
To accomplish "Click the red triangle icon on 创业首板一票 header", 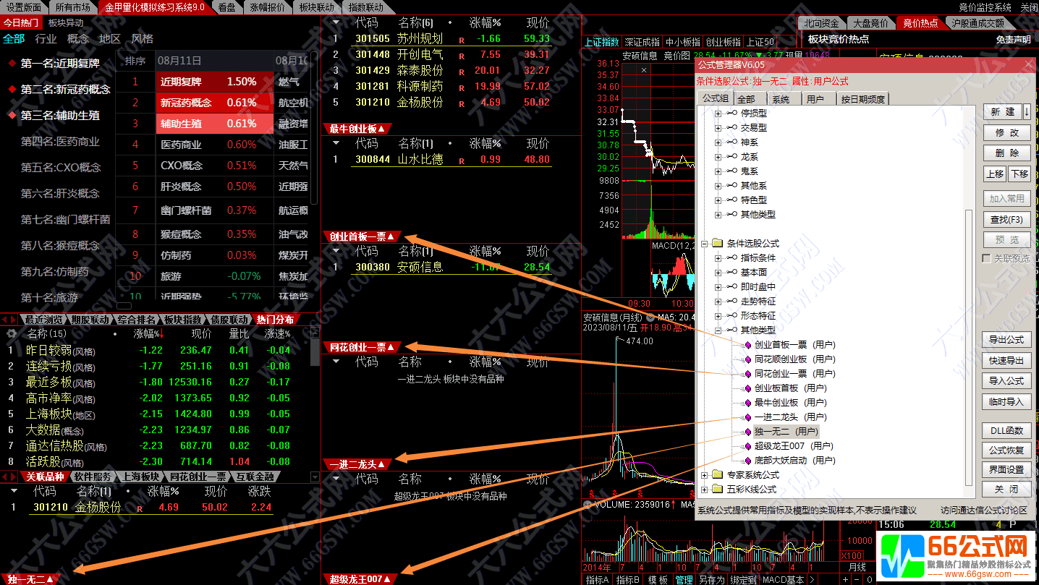I will [x=392, y=236].
